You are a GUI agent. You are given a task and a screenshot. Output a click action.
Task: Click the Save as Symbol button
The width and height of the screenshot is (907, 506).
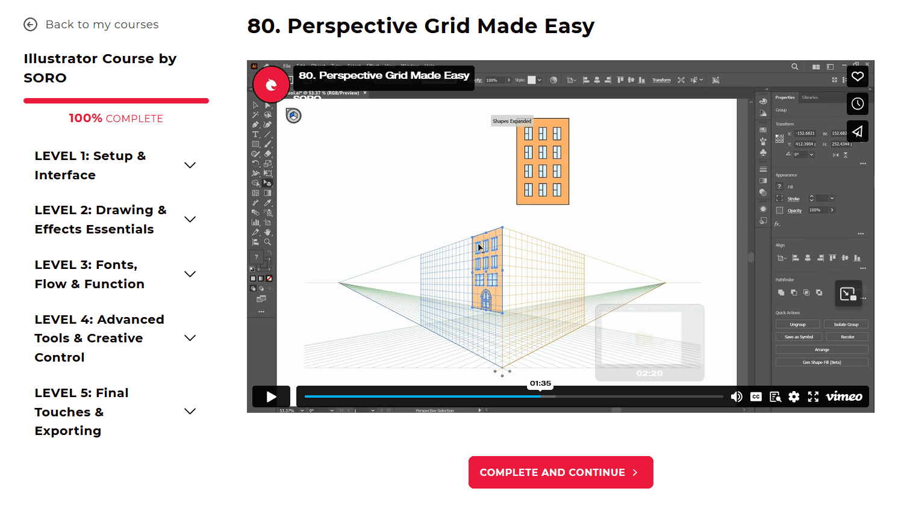pyautogui.click(x=799, y=337)
